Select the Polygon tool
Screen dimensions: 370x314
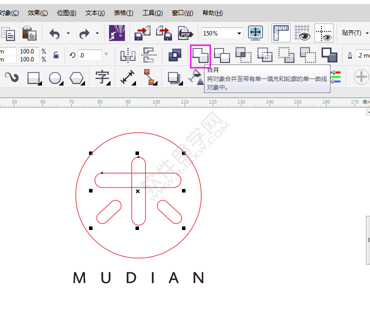pos(76,78)
